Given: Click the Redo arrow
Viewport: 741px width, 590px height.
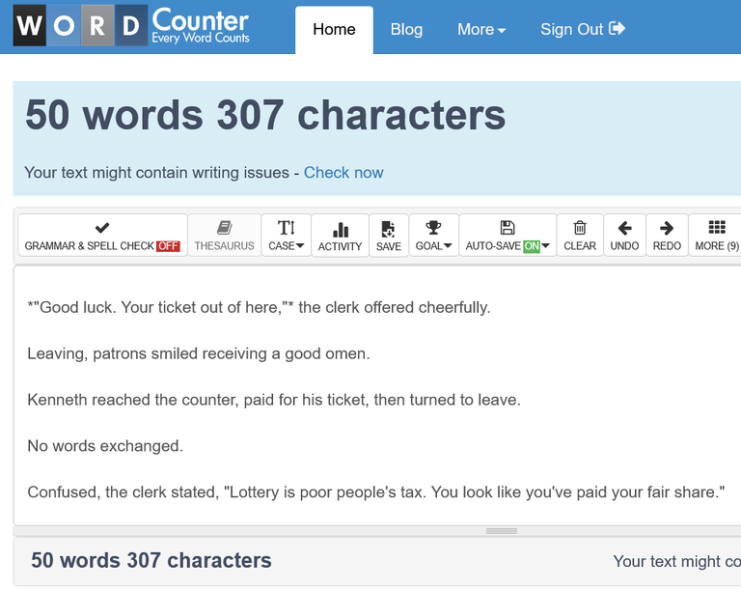Looking at the screenshot, I should click(x=667, y=228).
